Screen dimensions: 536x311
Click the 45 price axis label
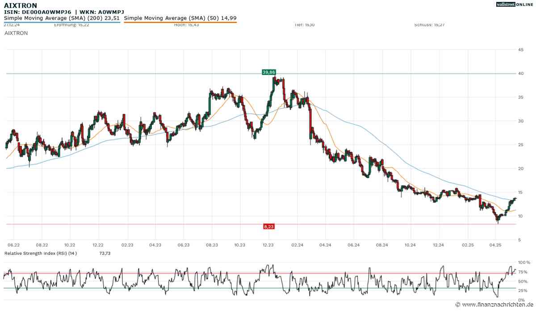(x=520, y=49)
